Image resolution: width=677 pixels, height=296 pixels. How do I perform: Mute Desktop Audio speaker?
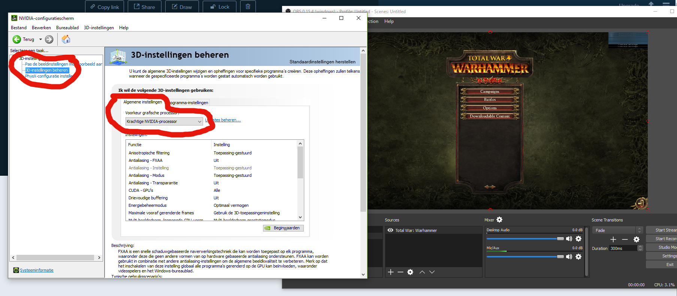pyautogui.click(x=569, y=239)
